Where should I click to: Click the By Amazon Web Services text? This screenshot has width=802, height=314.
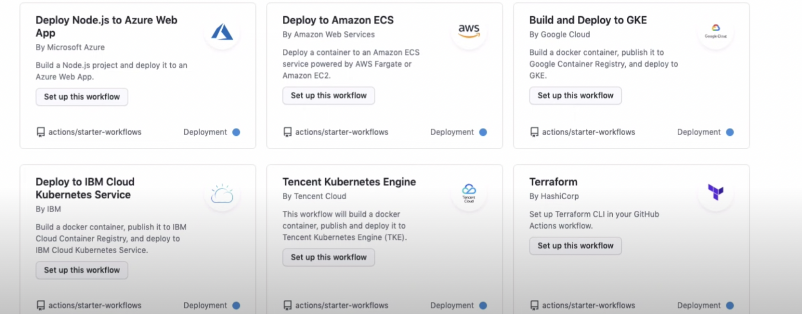coord(328,34)
